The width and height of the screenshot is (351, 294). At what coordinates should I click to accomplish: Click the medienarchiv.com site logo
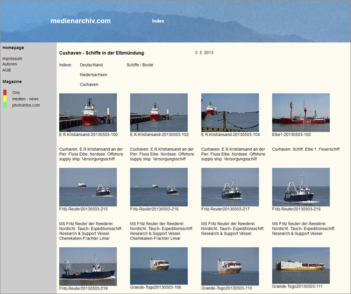(80, 21)
